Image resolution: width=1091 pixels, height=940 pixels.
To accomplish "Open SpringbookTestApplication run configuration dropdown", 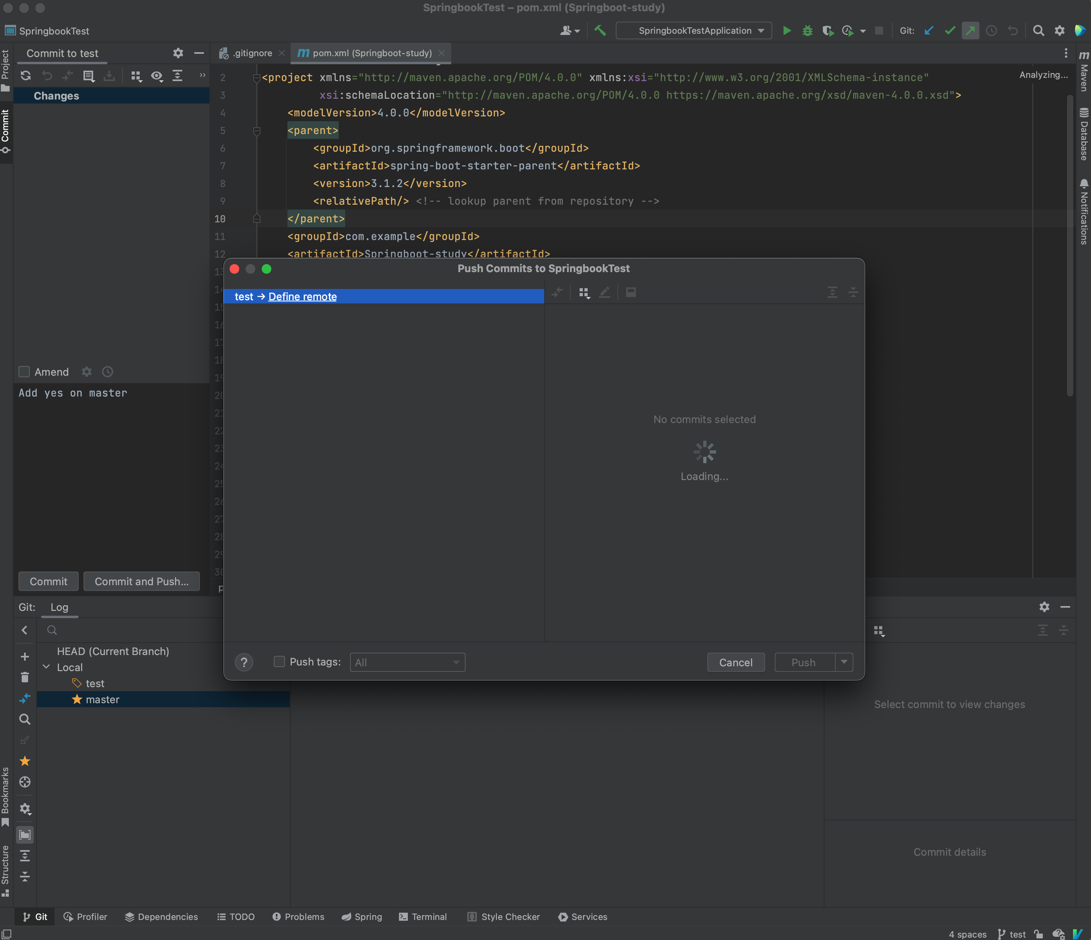I will coord(694,31).
